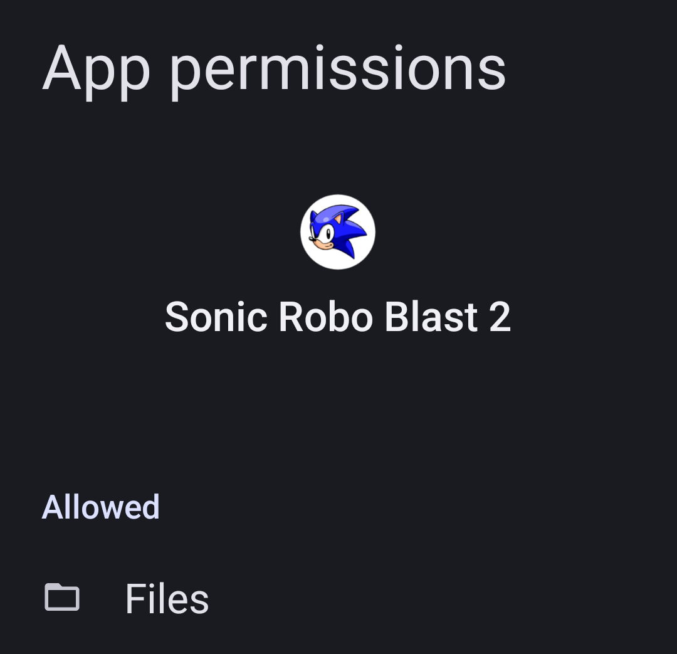Tap the Allowed category label
Viewport: 677px width, 654px height.
click(100, 507)
